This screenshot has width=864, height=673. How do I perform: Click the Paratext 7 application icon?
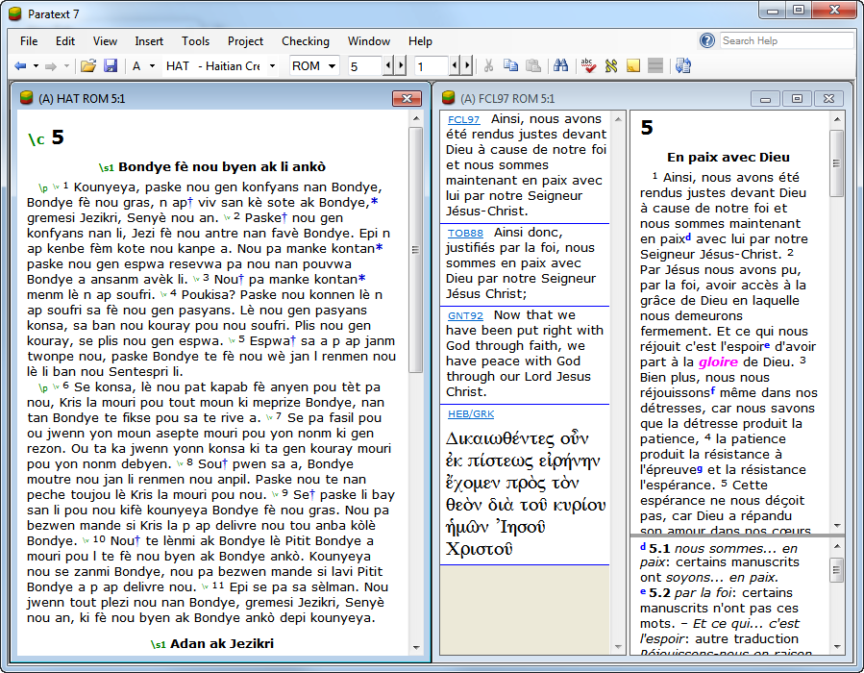click(14, 13)
